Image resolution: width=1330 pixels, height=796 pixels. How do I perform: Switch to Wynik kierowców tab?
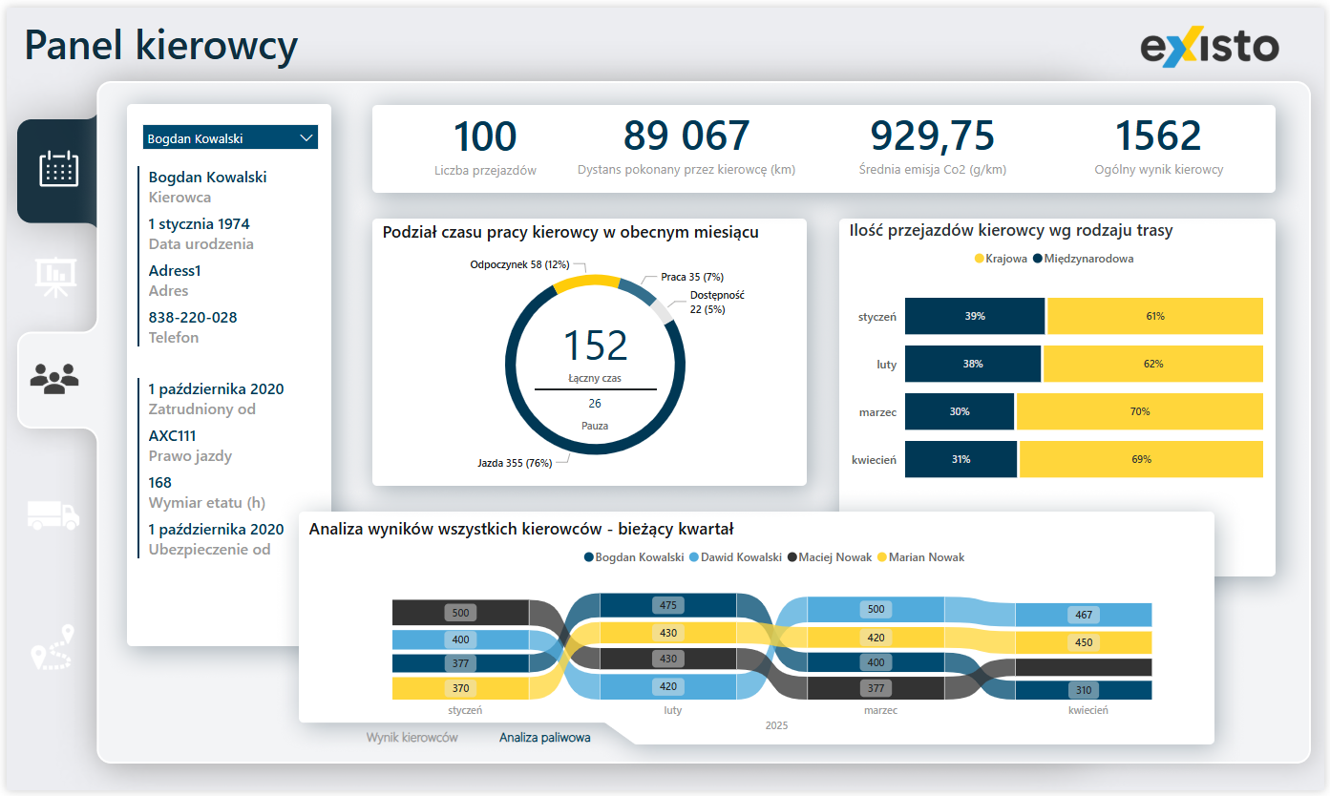coord(412,738)
